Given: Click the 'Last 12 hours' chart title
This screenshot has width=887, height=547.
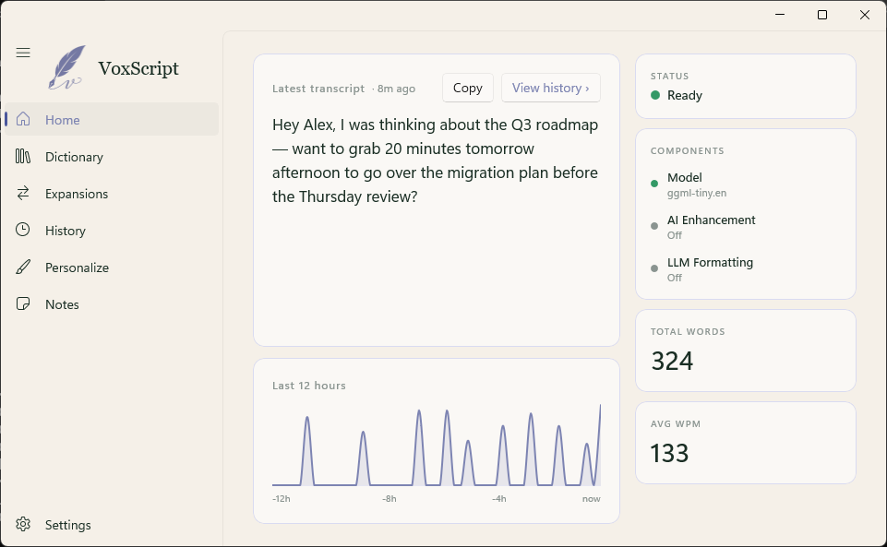Looking at the screenshot, I should click(309, 386).
